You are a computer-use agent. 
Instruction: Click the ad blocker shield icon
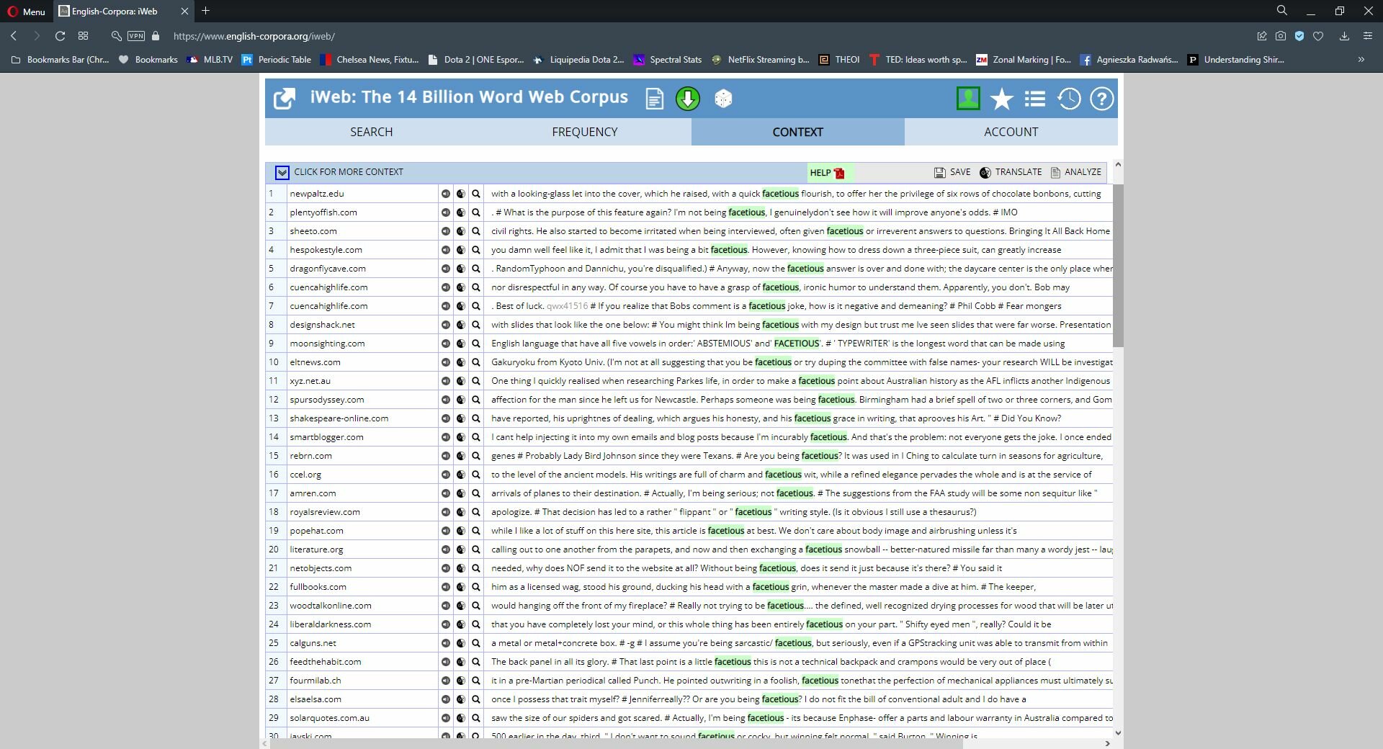click(x=1299, y=36)
